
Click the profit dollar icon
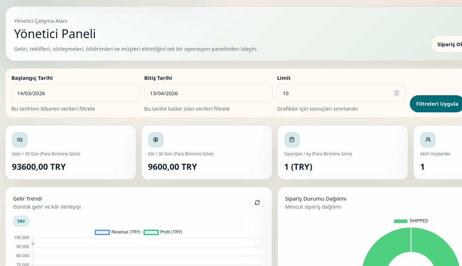coord(156,140)
